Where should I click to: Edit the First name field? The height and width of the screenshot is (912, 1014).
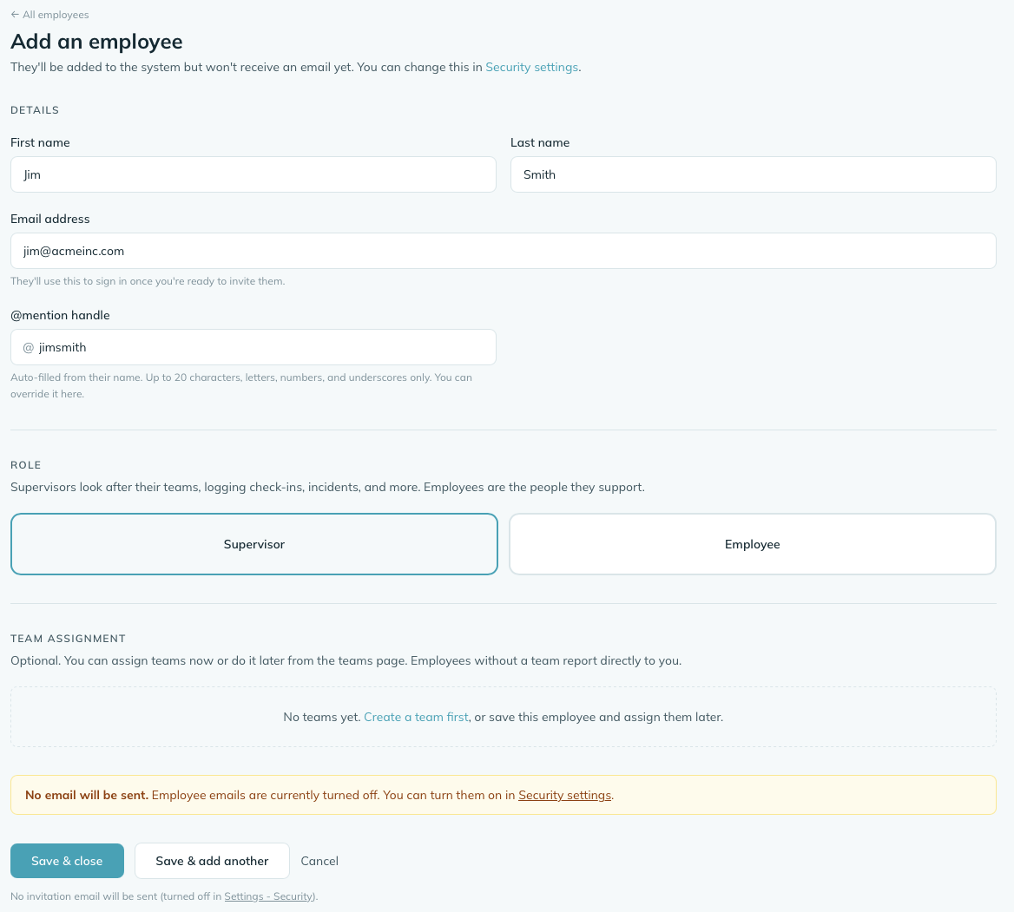coord(253,174)
